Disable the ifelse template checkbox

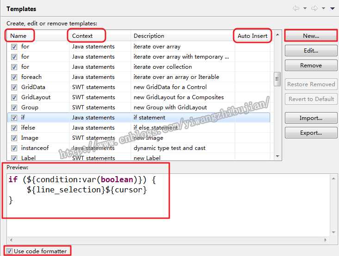14,128
